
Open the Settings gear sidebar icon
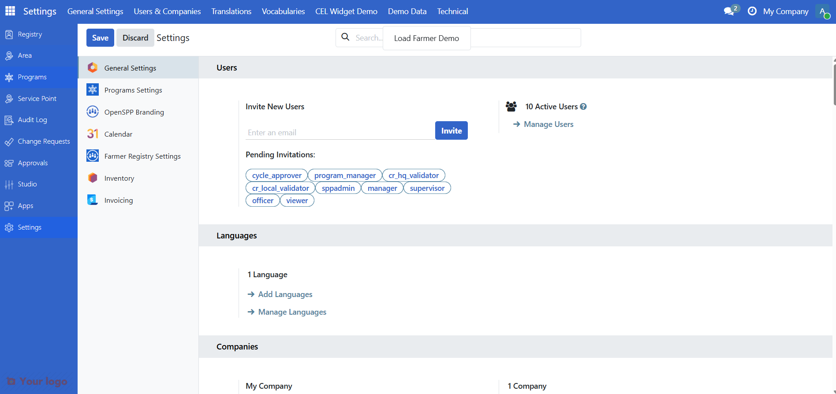click(9, 227)
